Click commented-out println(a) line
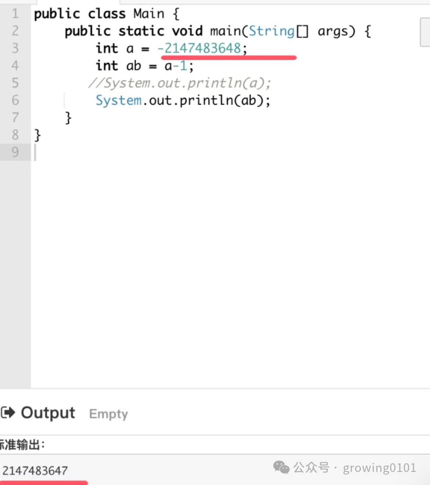Screen dimensions: 430x485 tap(179, 83)
